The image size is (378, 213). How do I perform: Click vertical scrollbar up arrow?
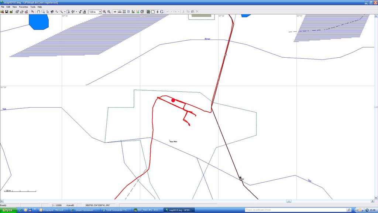tap(376, 16)
